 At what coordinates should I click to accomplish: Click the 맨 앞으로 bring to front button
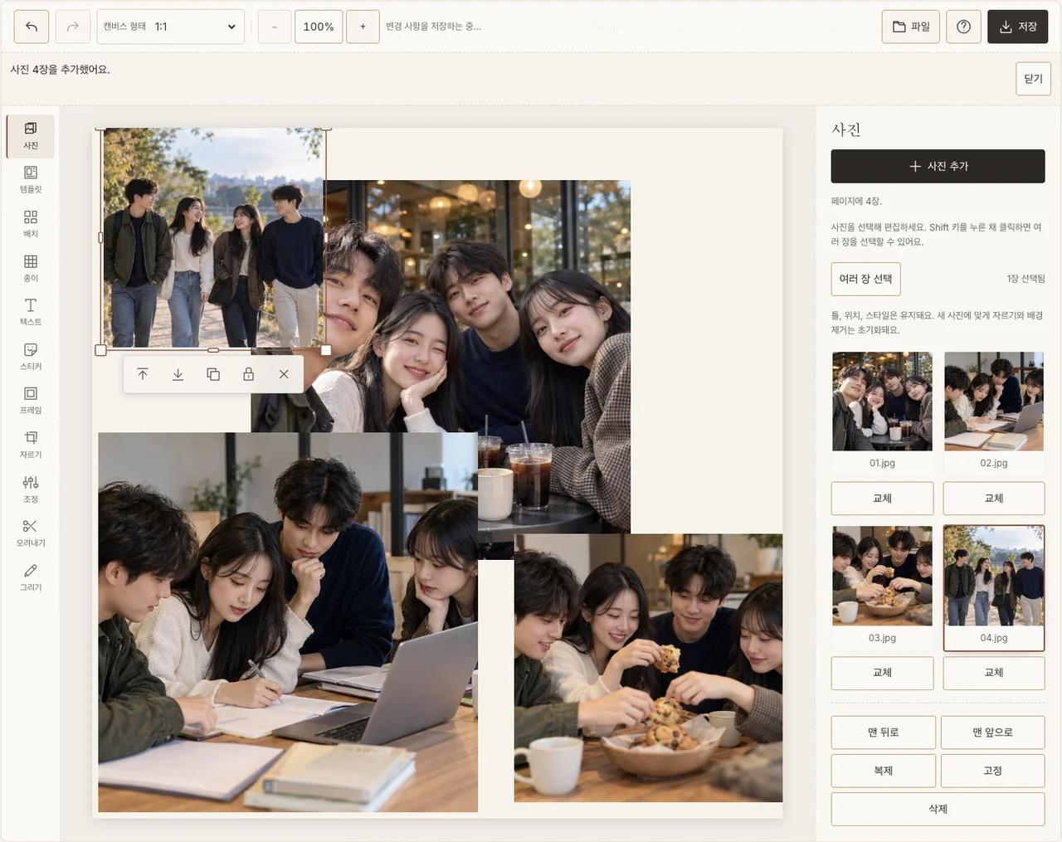pos(993,732)
